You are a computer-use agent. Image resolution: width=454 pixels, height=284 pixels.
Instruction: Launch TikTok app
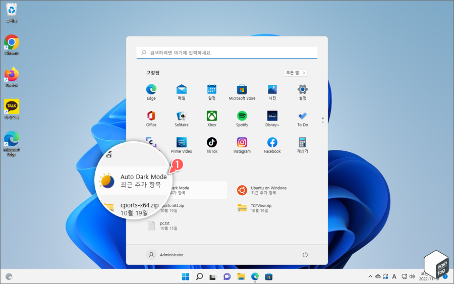pyautogui.click(x=212, y=145)
